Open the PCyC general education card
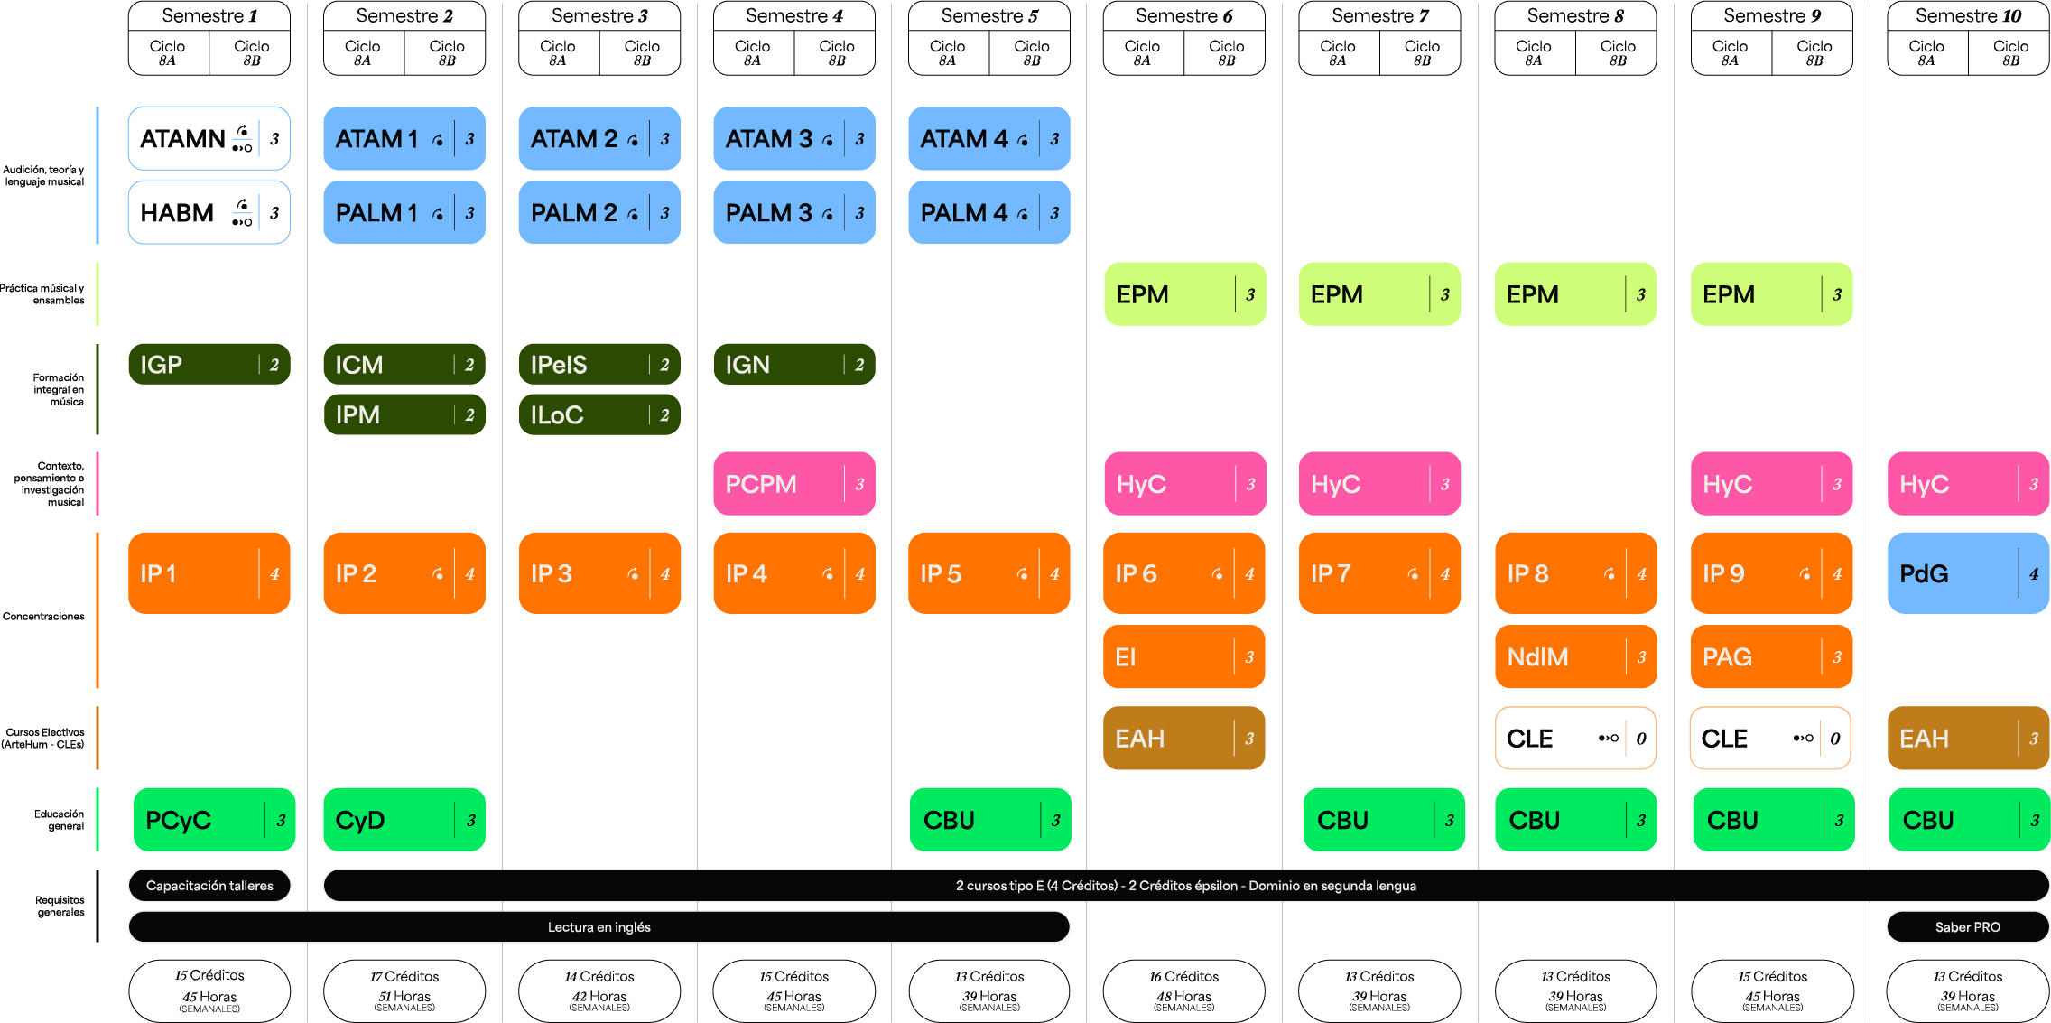This screenshot has height=1023, width=2051. [214, 820]
